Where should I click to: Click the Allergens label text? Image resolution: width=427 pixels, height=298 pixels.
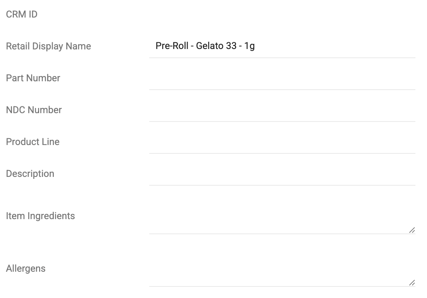click(x=26, y=269)
